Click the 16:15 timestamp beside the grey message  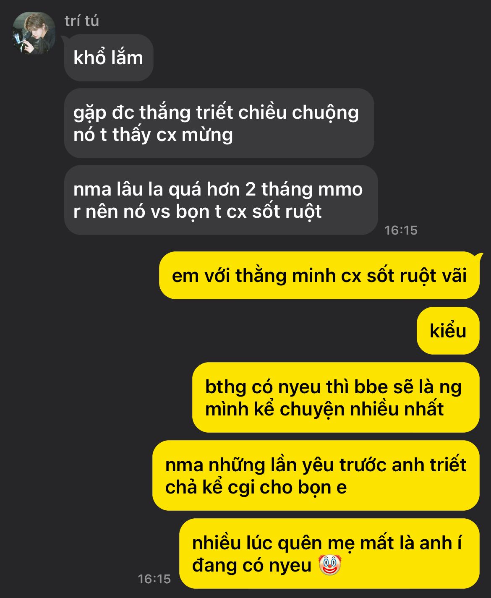click(x=401, y=230)
